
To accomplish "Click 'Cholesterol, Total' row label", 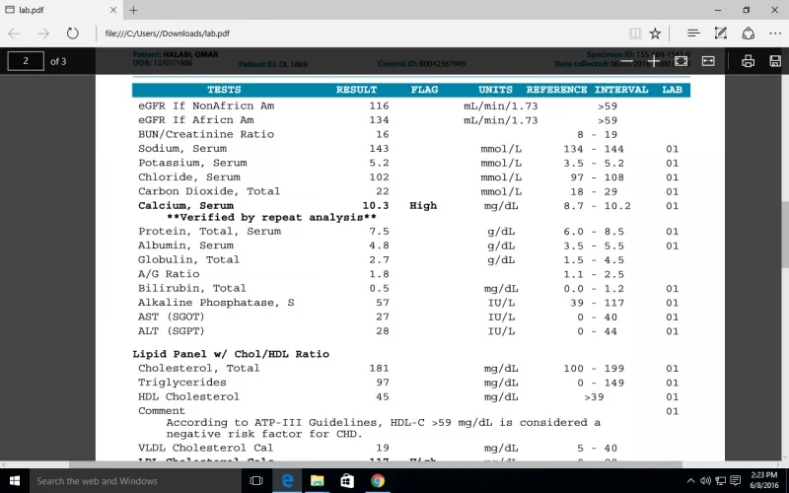I will [199, 368].
